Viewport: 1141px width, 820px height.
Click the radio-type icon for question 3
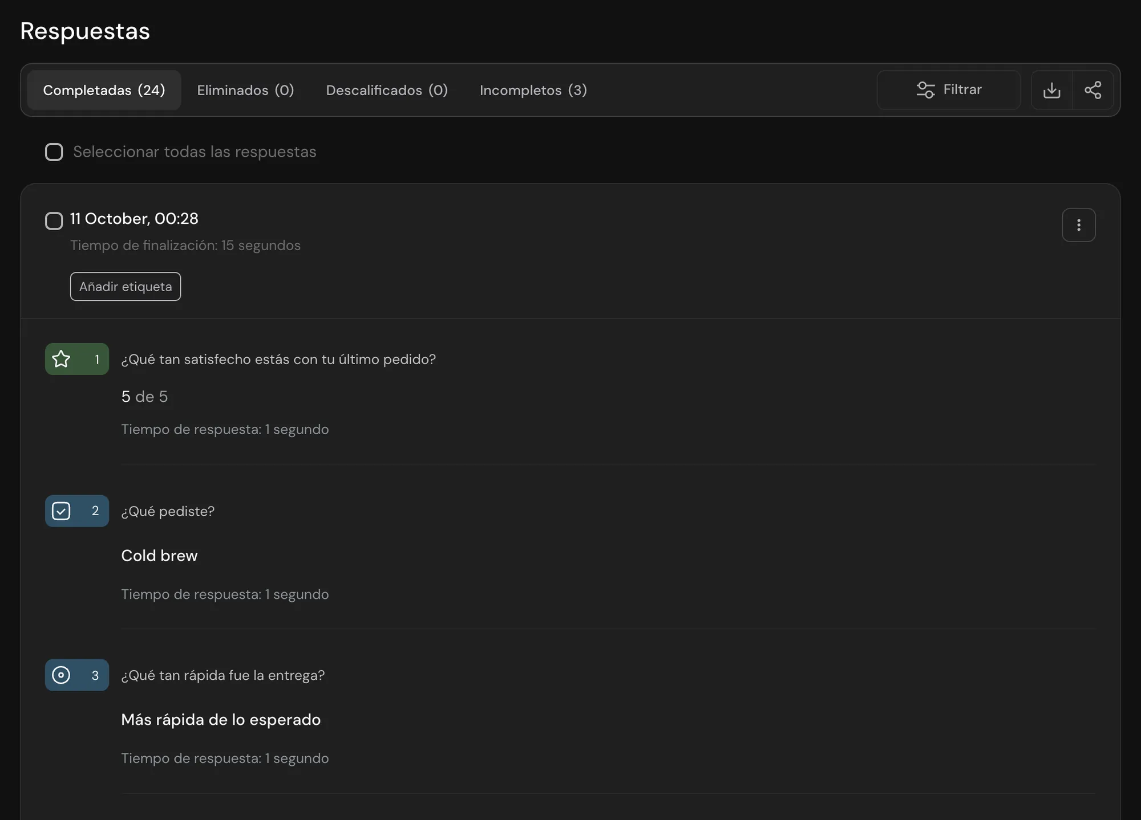[61, 675]
